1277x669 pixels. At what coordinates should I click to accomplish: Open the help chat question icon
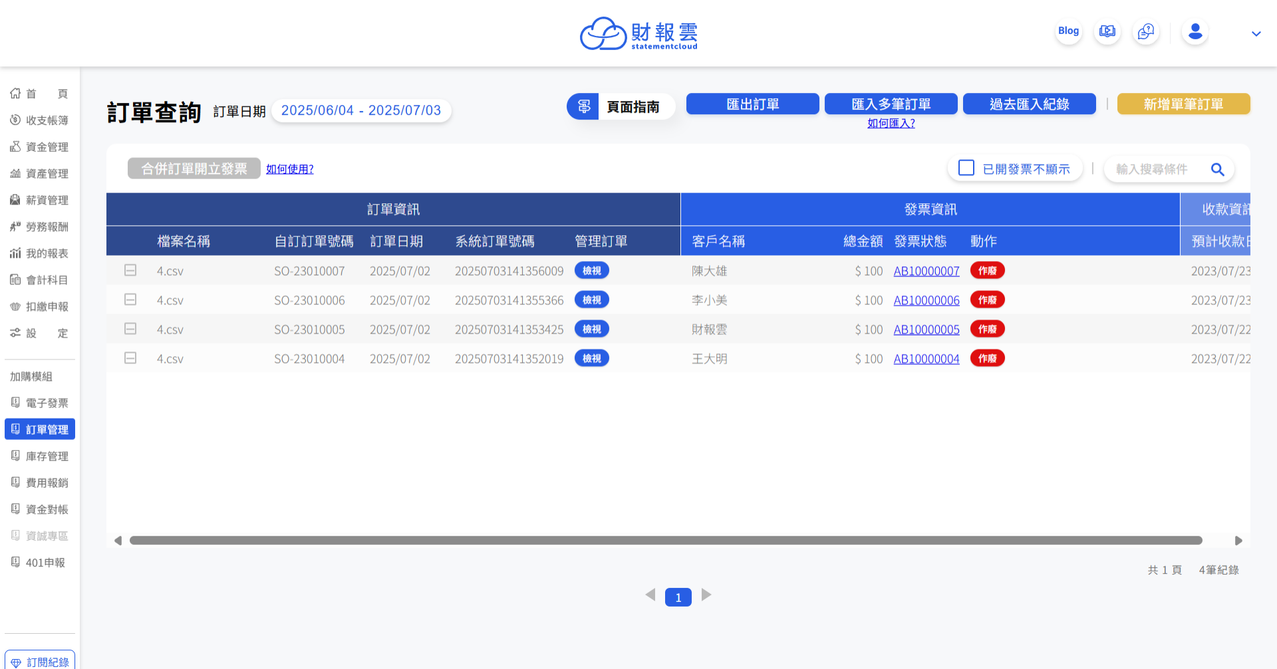(1145, 31)
